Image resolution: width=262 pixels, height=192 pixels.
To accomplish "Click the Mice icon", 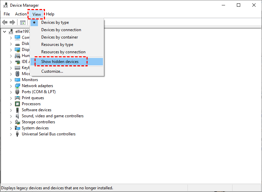I will coord(17,74).
